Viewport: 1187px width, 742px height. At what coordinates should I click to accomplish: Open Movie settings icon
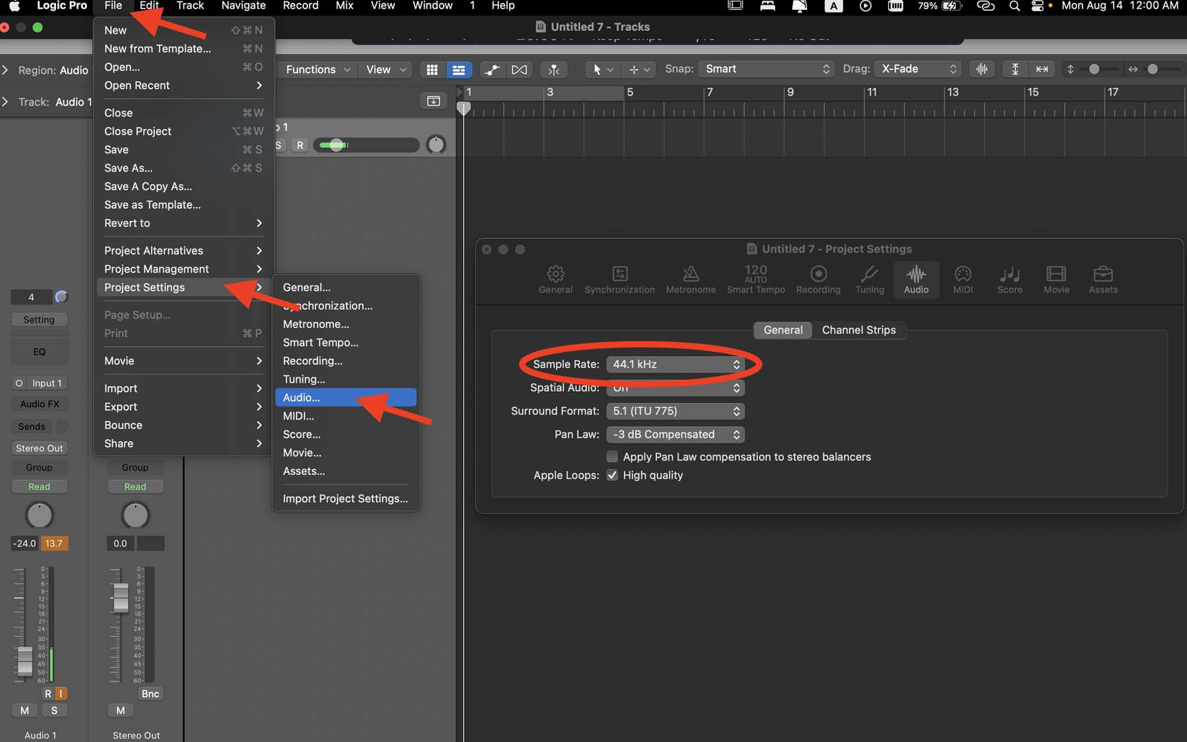click(1056, 280)
